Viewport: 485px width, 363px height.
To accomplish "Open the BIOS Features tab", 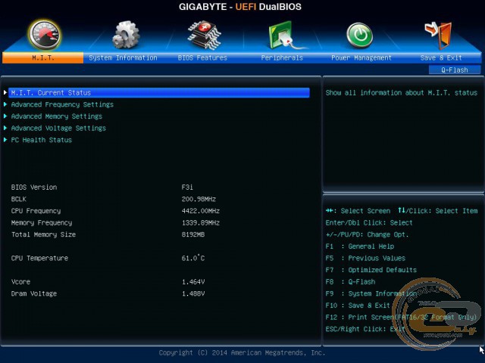I will coord(202,57).
